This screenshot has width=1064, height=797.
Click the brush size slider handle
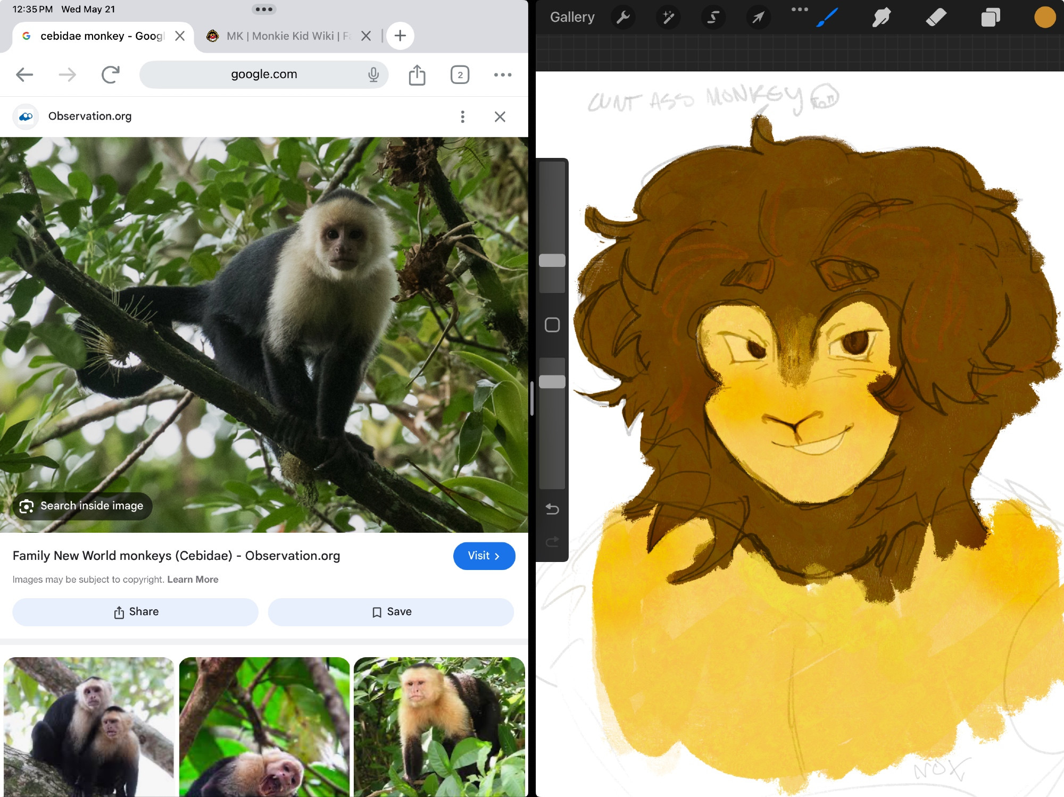pos(552,261)
